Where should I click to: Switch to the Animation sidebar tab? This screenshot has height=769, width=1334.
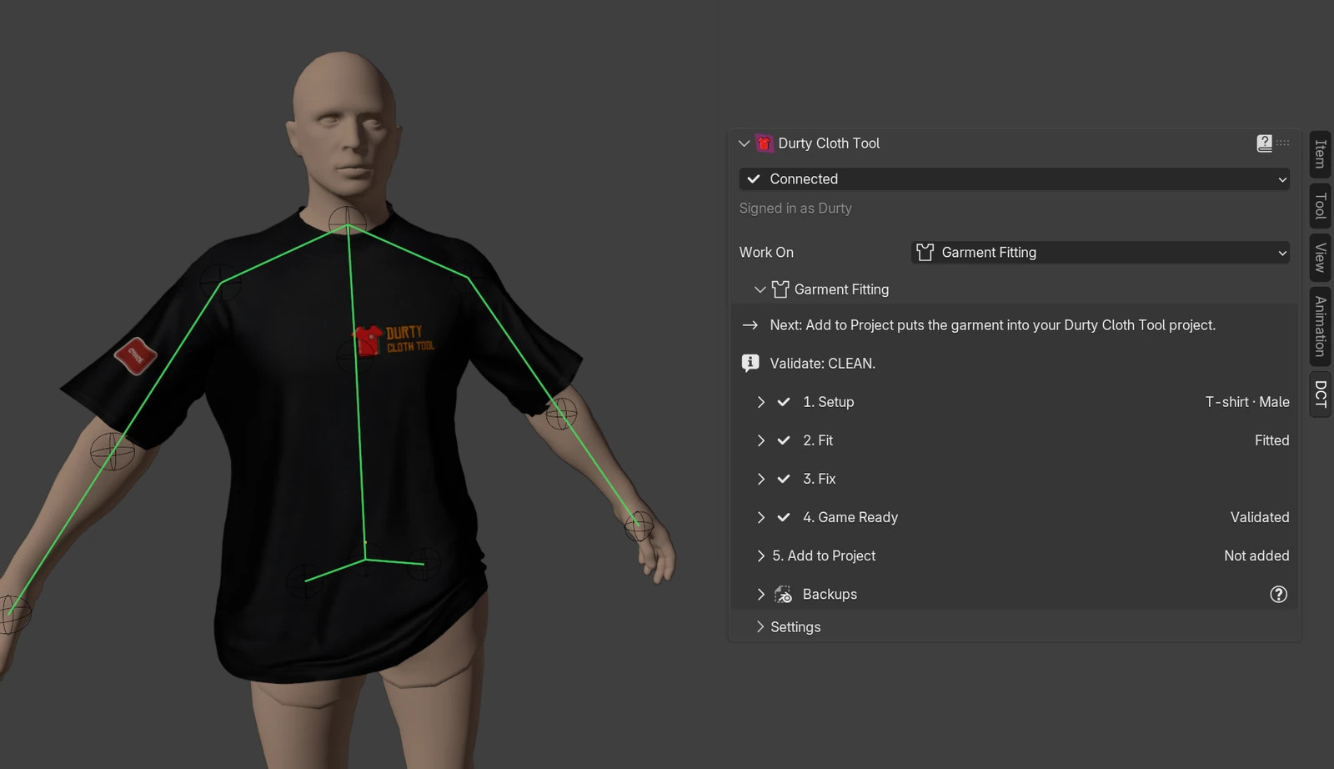tap(1320, 326)
